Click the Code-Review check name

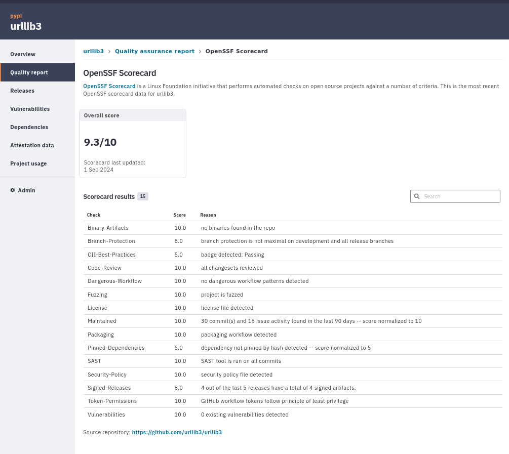[x=104, y=268]
